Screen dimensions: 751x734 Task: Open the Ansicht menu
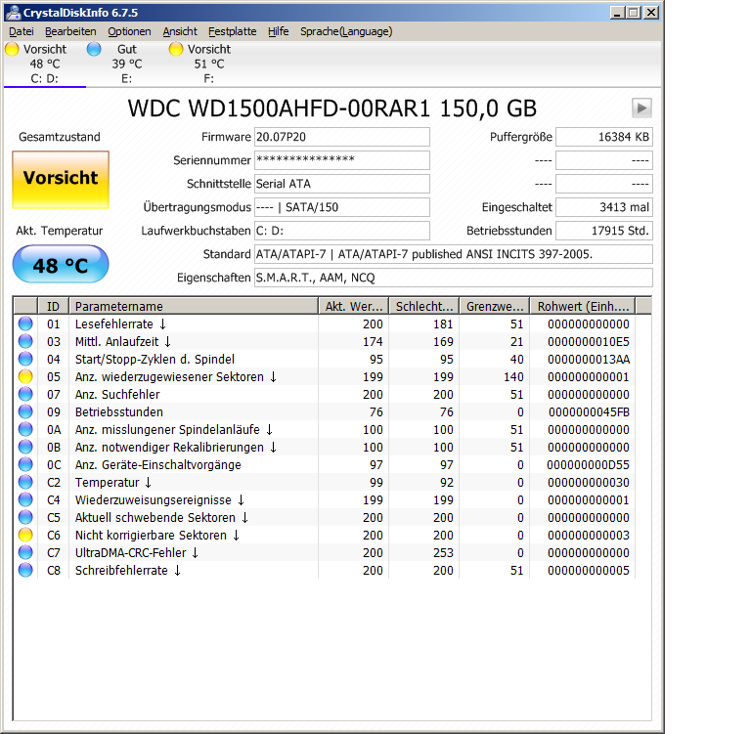point(180,31)
